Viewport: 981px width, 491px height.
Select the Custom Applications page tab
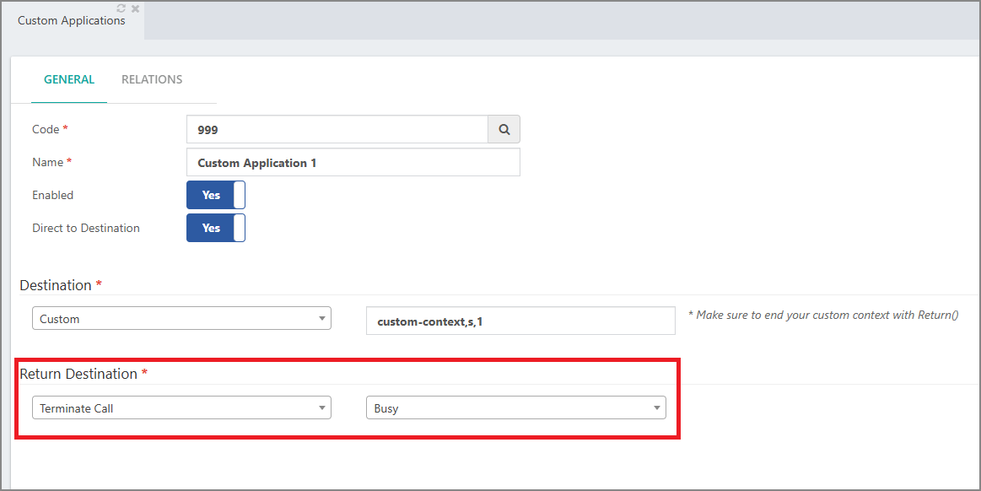72,20
